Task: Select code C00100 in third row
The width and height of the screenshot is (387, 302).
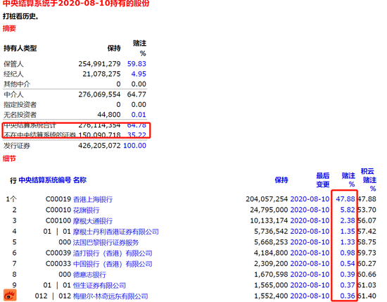Action: pos(58,220)
